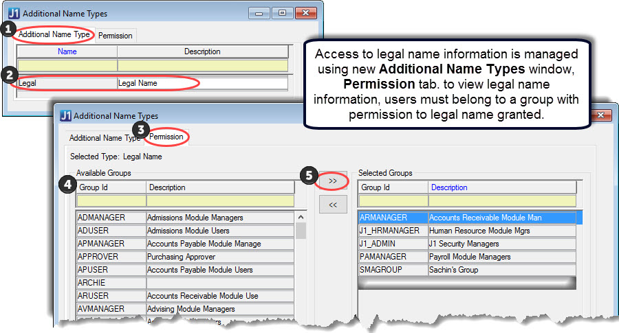Select ARMANAGER in Selected Groups
Viewport: 619px width, 333px height.
(470, 218)
